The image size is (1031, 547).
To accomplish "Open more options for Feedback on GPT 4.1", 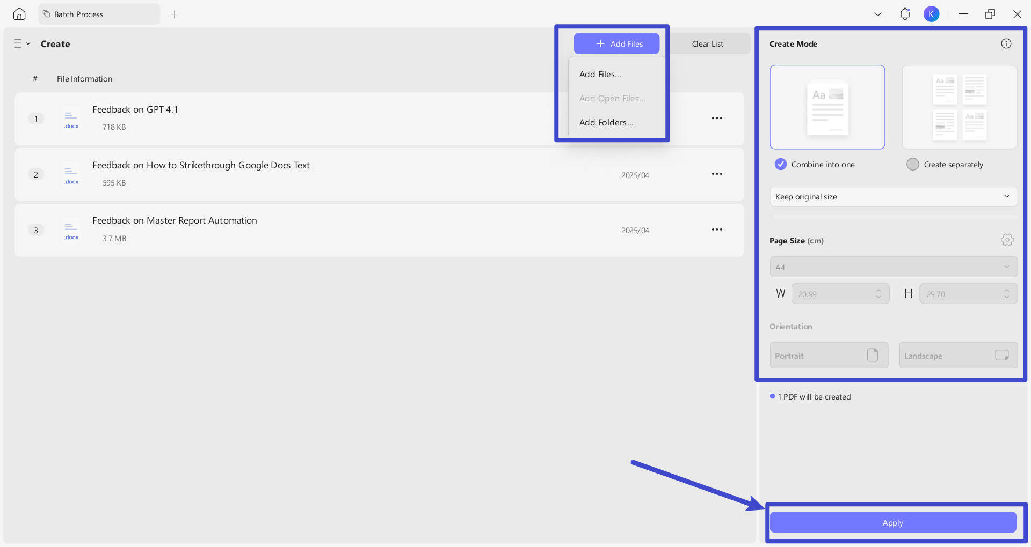I will pos(717,118).
